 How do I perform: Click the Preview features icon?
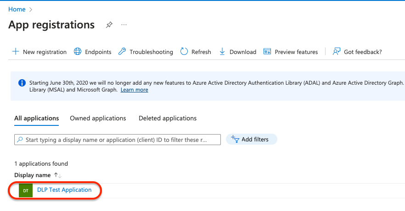pos(267,51)
